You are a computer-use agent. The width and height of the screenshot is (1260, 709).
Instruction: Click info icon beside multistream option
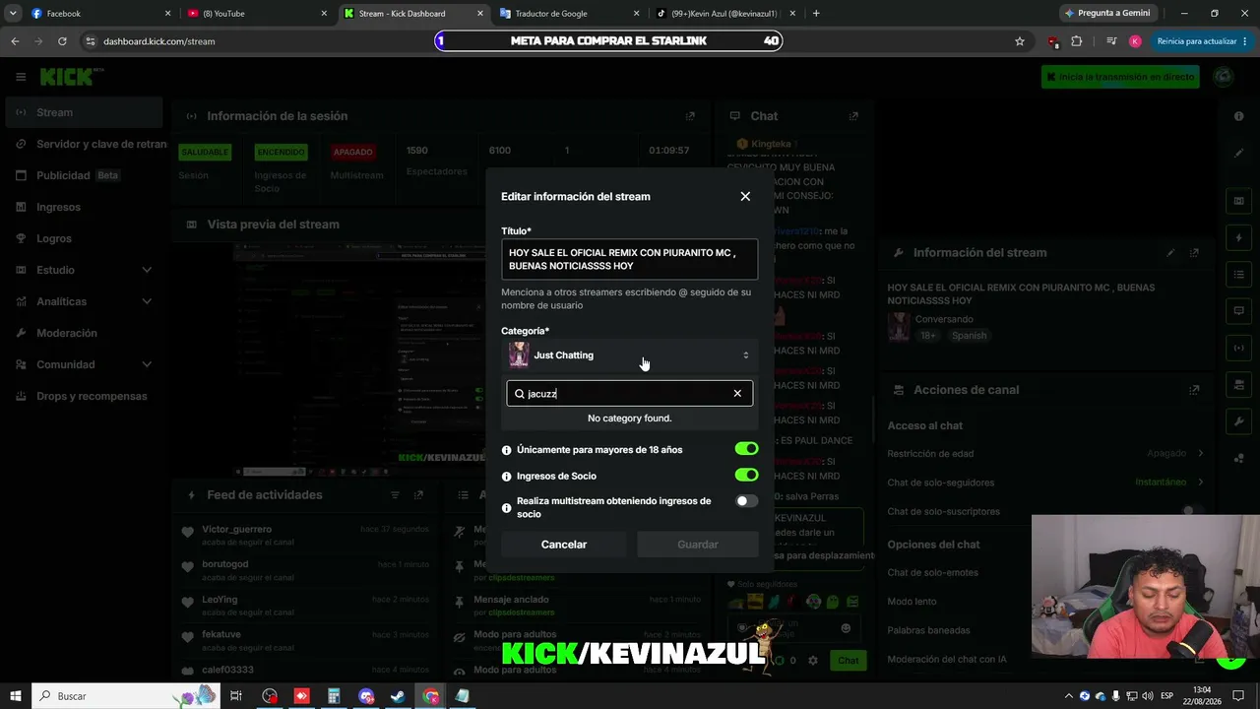[x=507, y=508]
